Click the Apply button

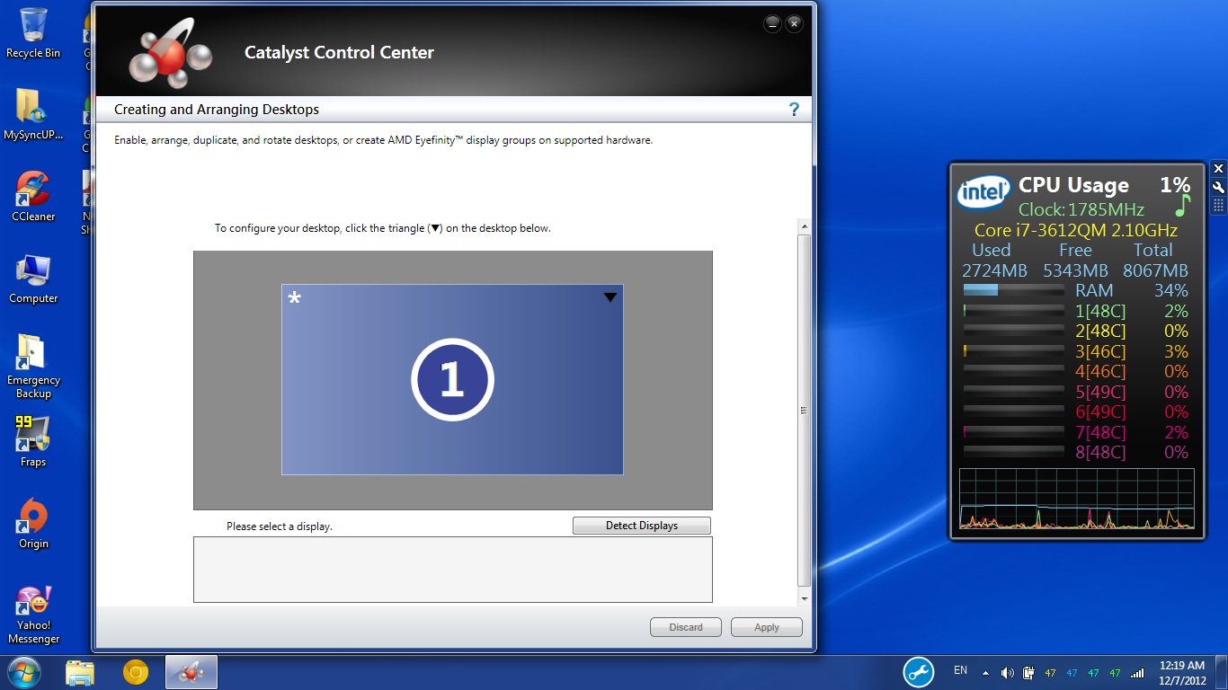(767, 627)
